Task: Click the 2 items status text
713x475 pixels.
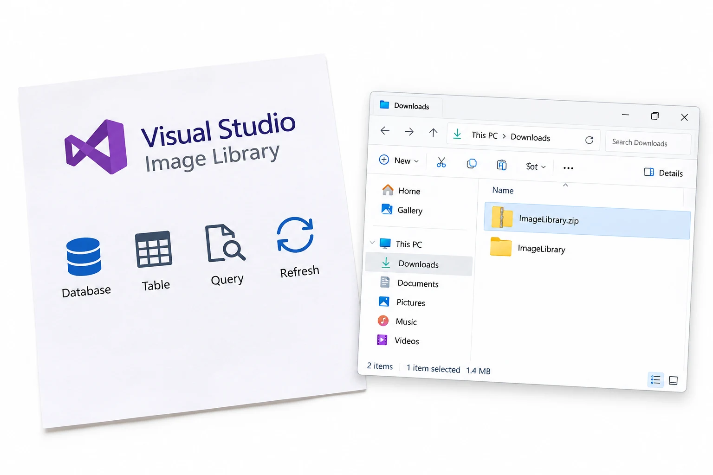Action: 380,366
